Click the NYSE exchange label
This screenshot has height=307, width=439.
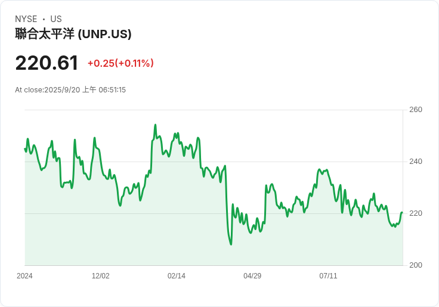(26, 19)
